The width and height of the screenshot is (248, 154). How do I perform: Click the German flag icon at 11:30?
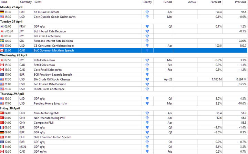[x=2, y=12]
